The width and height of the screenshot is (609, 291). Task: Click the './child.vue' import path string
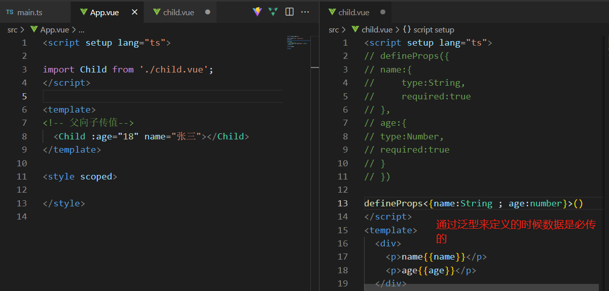click(x=174, y=69)
